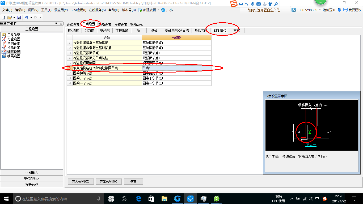Close the 模块导航栏 panel
The width and height of the screenshot is (363, 204).
[61, 24]
